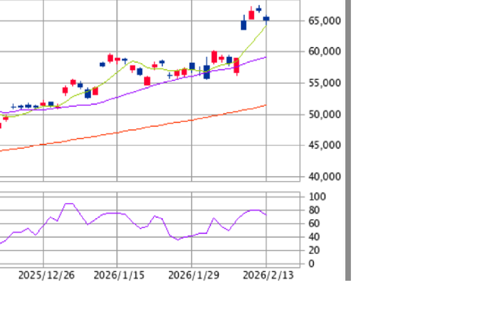The width and height of the screenshot is (494, 320).
Task: Click the last blue candlestick on 2026/2/13
Action: pos(266,18)
